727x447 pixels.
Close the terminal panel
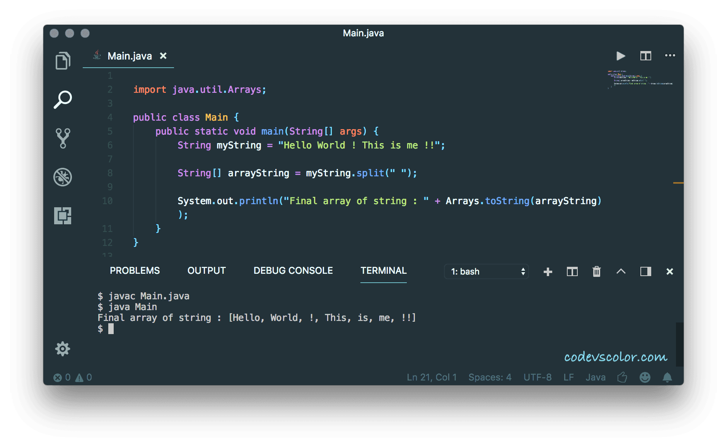[x=670, y=272]
